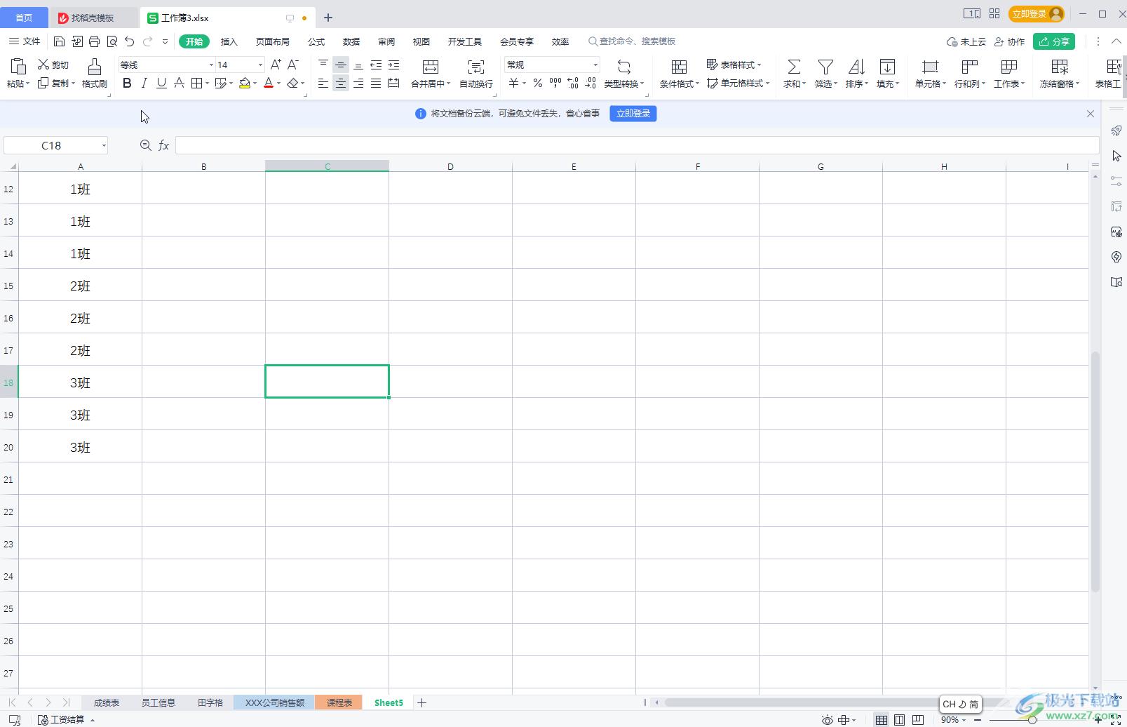1127x727 pixels.
Task: Click the fullscreen icon in status bar
Action: pyautogui.click(x=1116, y=720)
